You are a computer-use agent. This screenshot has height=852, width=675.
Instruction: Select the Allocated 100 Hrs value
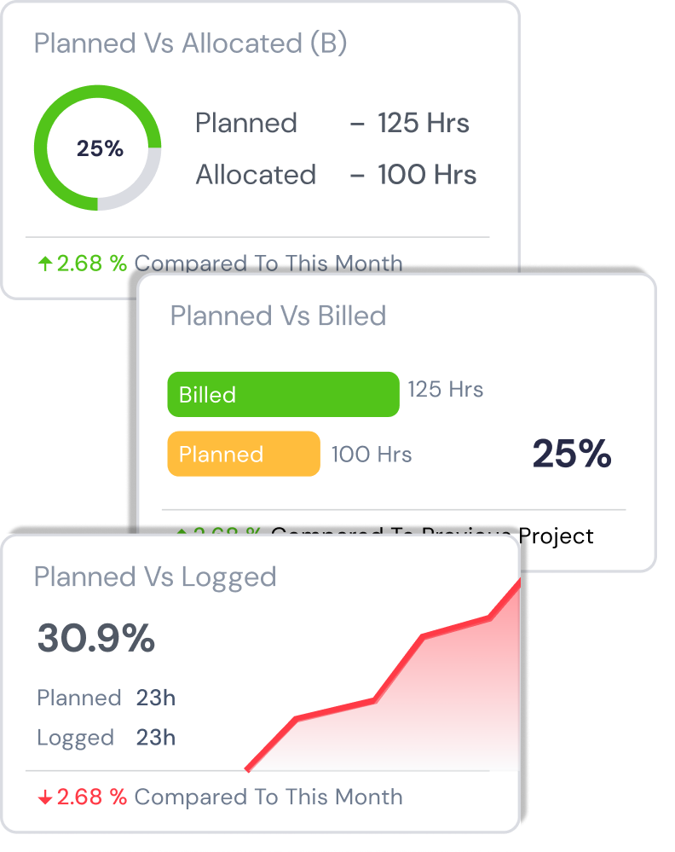point(427,175)
